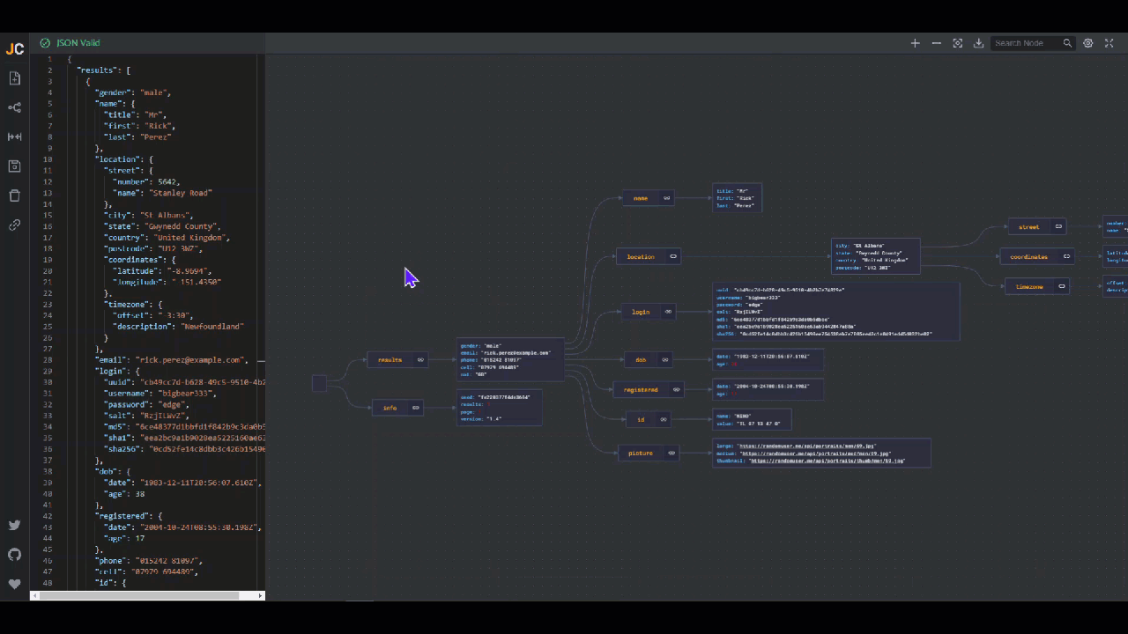Click the share link icon
This screenshot has width=1128, height=634.
click(x=14, y=225)
